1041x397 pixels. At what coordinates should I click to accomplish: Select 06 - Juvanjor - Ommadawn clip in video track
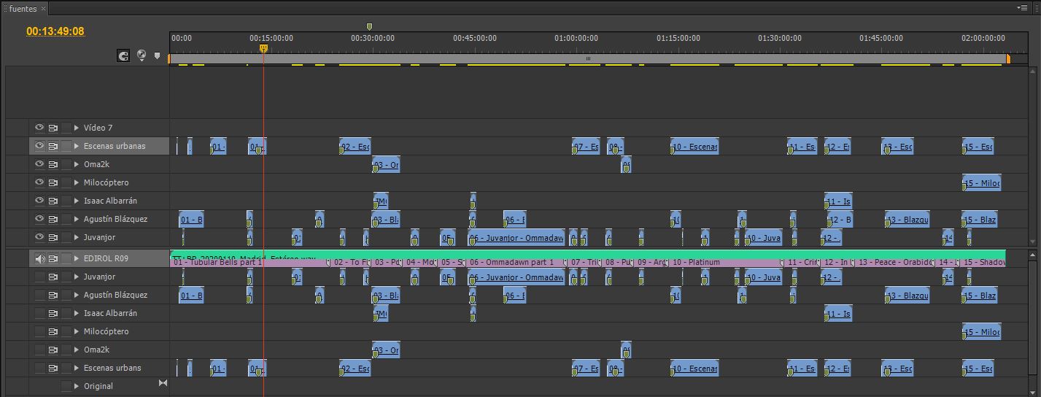point(516,238)
